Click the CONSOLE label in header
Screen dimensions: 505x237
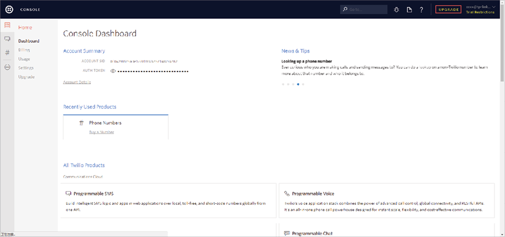tap(30, 9)
